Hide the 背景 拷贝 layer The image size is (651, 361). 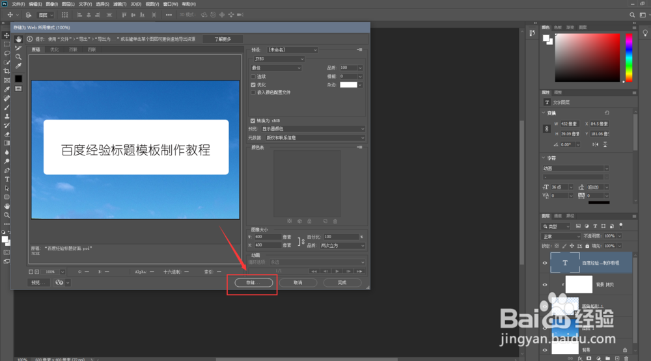545,285
